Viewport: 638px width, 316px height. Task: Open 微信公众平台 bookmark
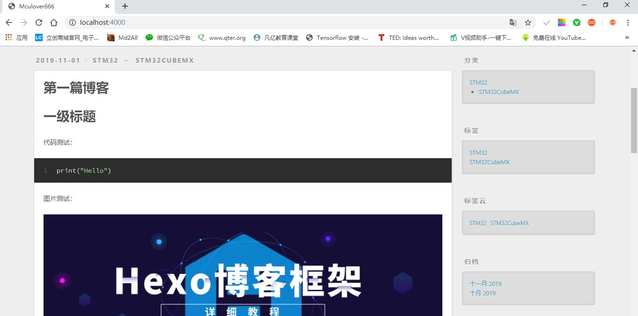click(168, 37)
